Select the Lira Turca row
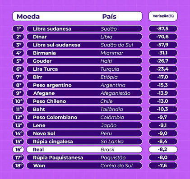 pos(84,69)
